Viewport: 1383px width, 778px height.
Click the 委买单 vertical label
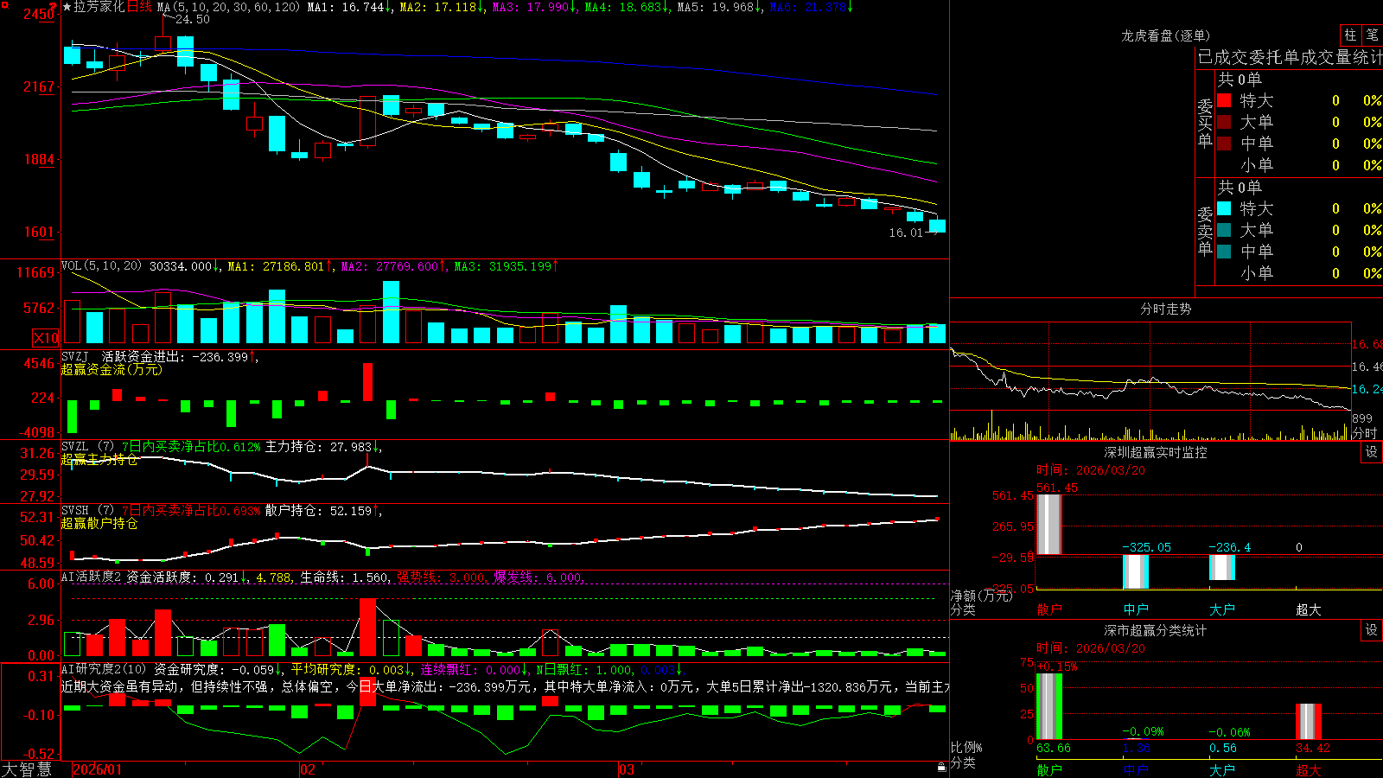[x=1205, y=123]
